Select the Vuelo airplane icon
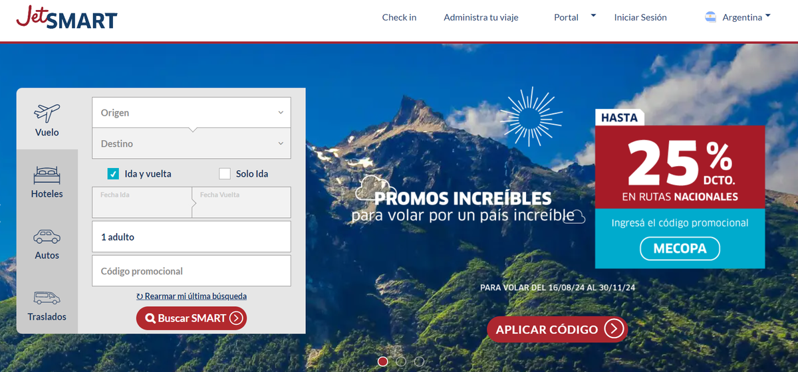Screen dimensions: 798x372 pyautogui.click(x=47, y=112)
